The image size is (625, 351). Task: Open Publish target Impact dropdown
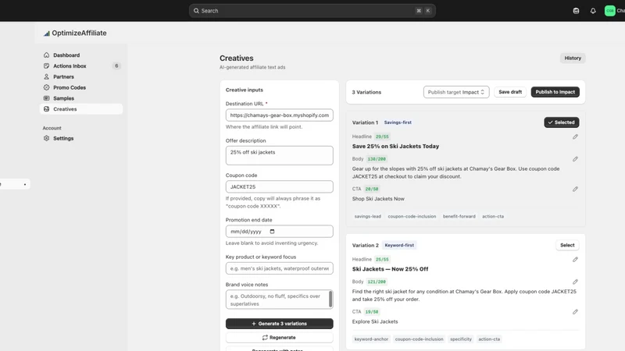click(x=456, y=92)
